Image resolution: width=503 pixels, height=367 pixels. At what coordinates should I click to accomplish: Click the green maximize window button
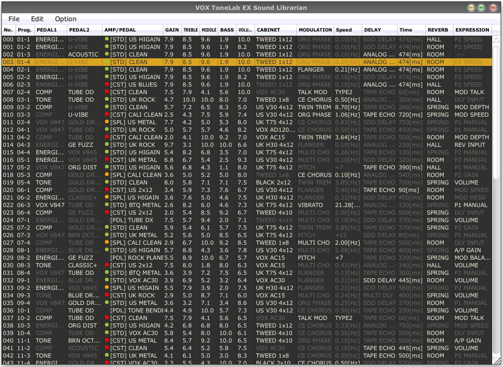(x=481, y=8)
